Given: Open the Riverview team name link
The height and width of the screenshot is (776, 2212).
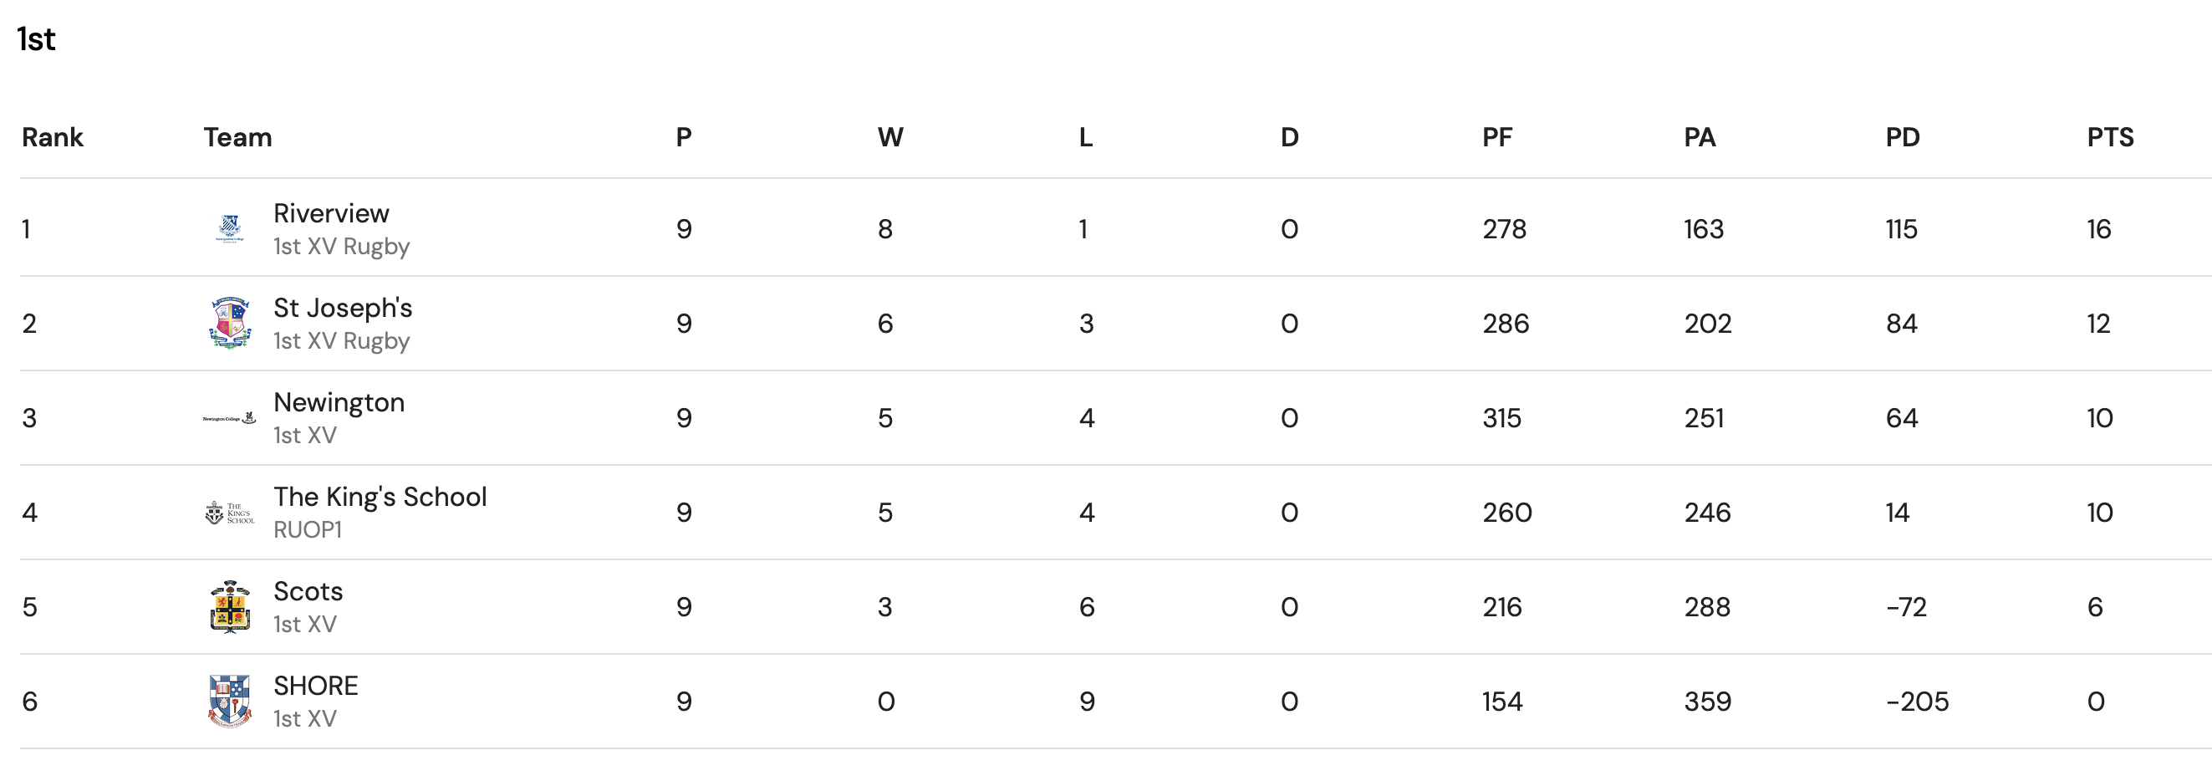Looking at the screenshot, I should [330, 213].
